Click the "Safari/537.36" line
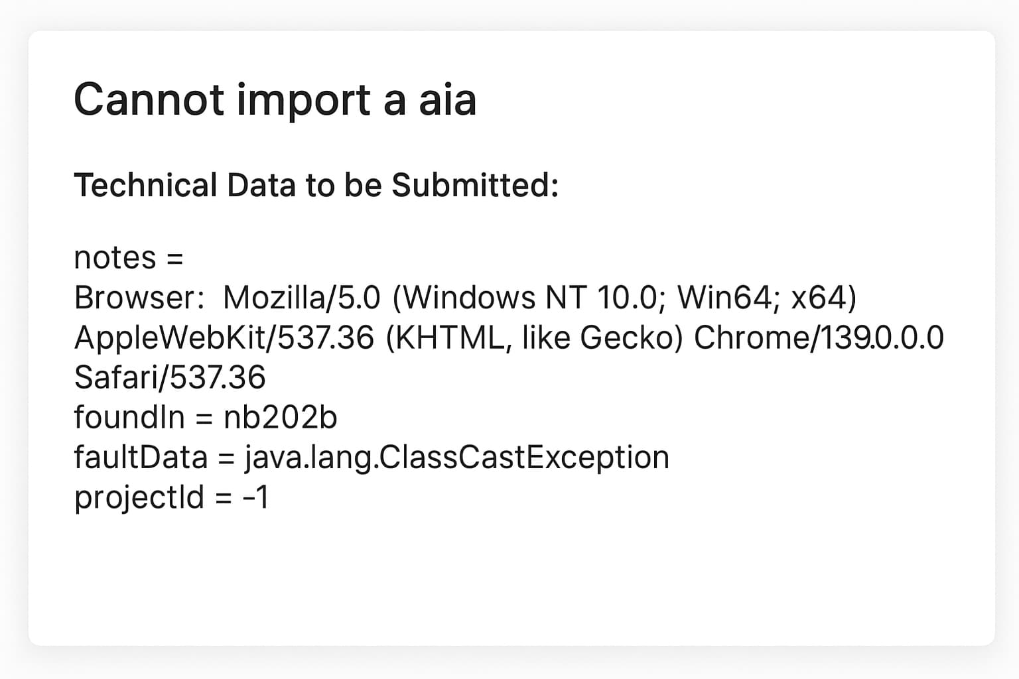The image size is (1019, 679). (x=170, y=378)
